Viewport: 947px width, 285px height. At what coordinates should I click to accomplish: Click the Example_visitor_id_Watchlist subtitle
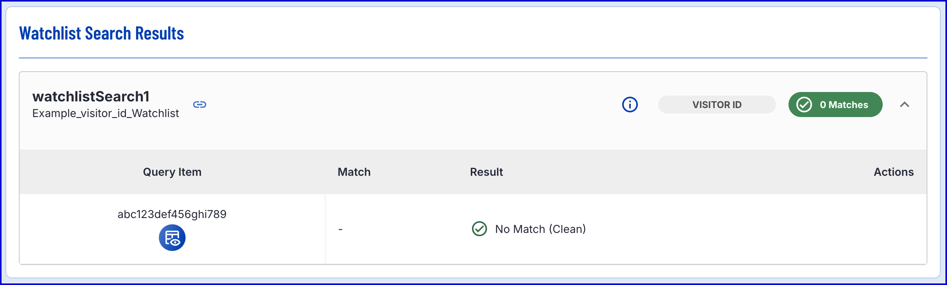coord(106,113)
